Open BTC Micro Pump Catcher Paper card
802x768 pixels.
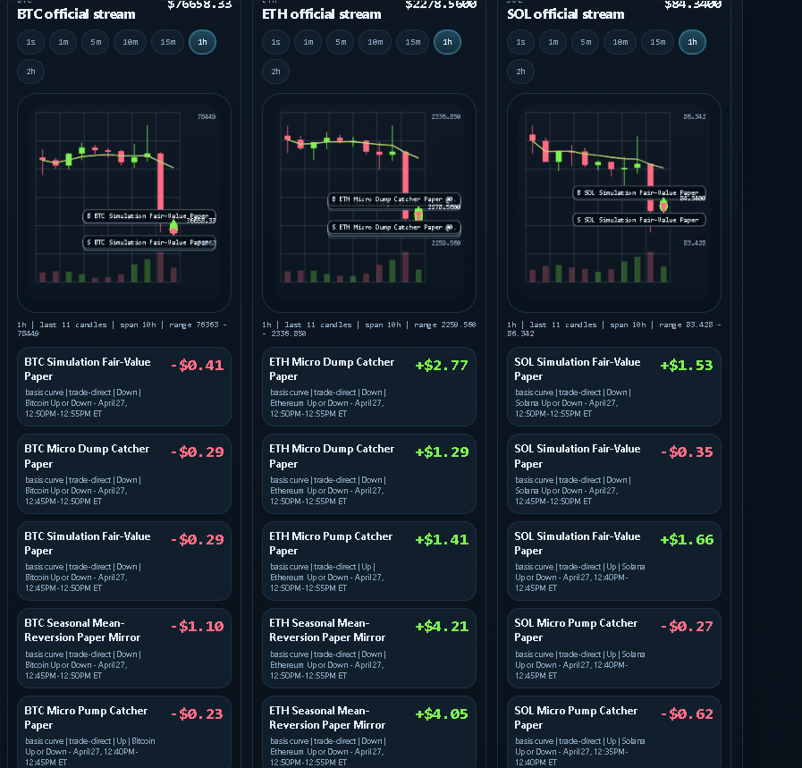coord(124,732)
